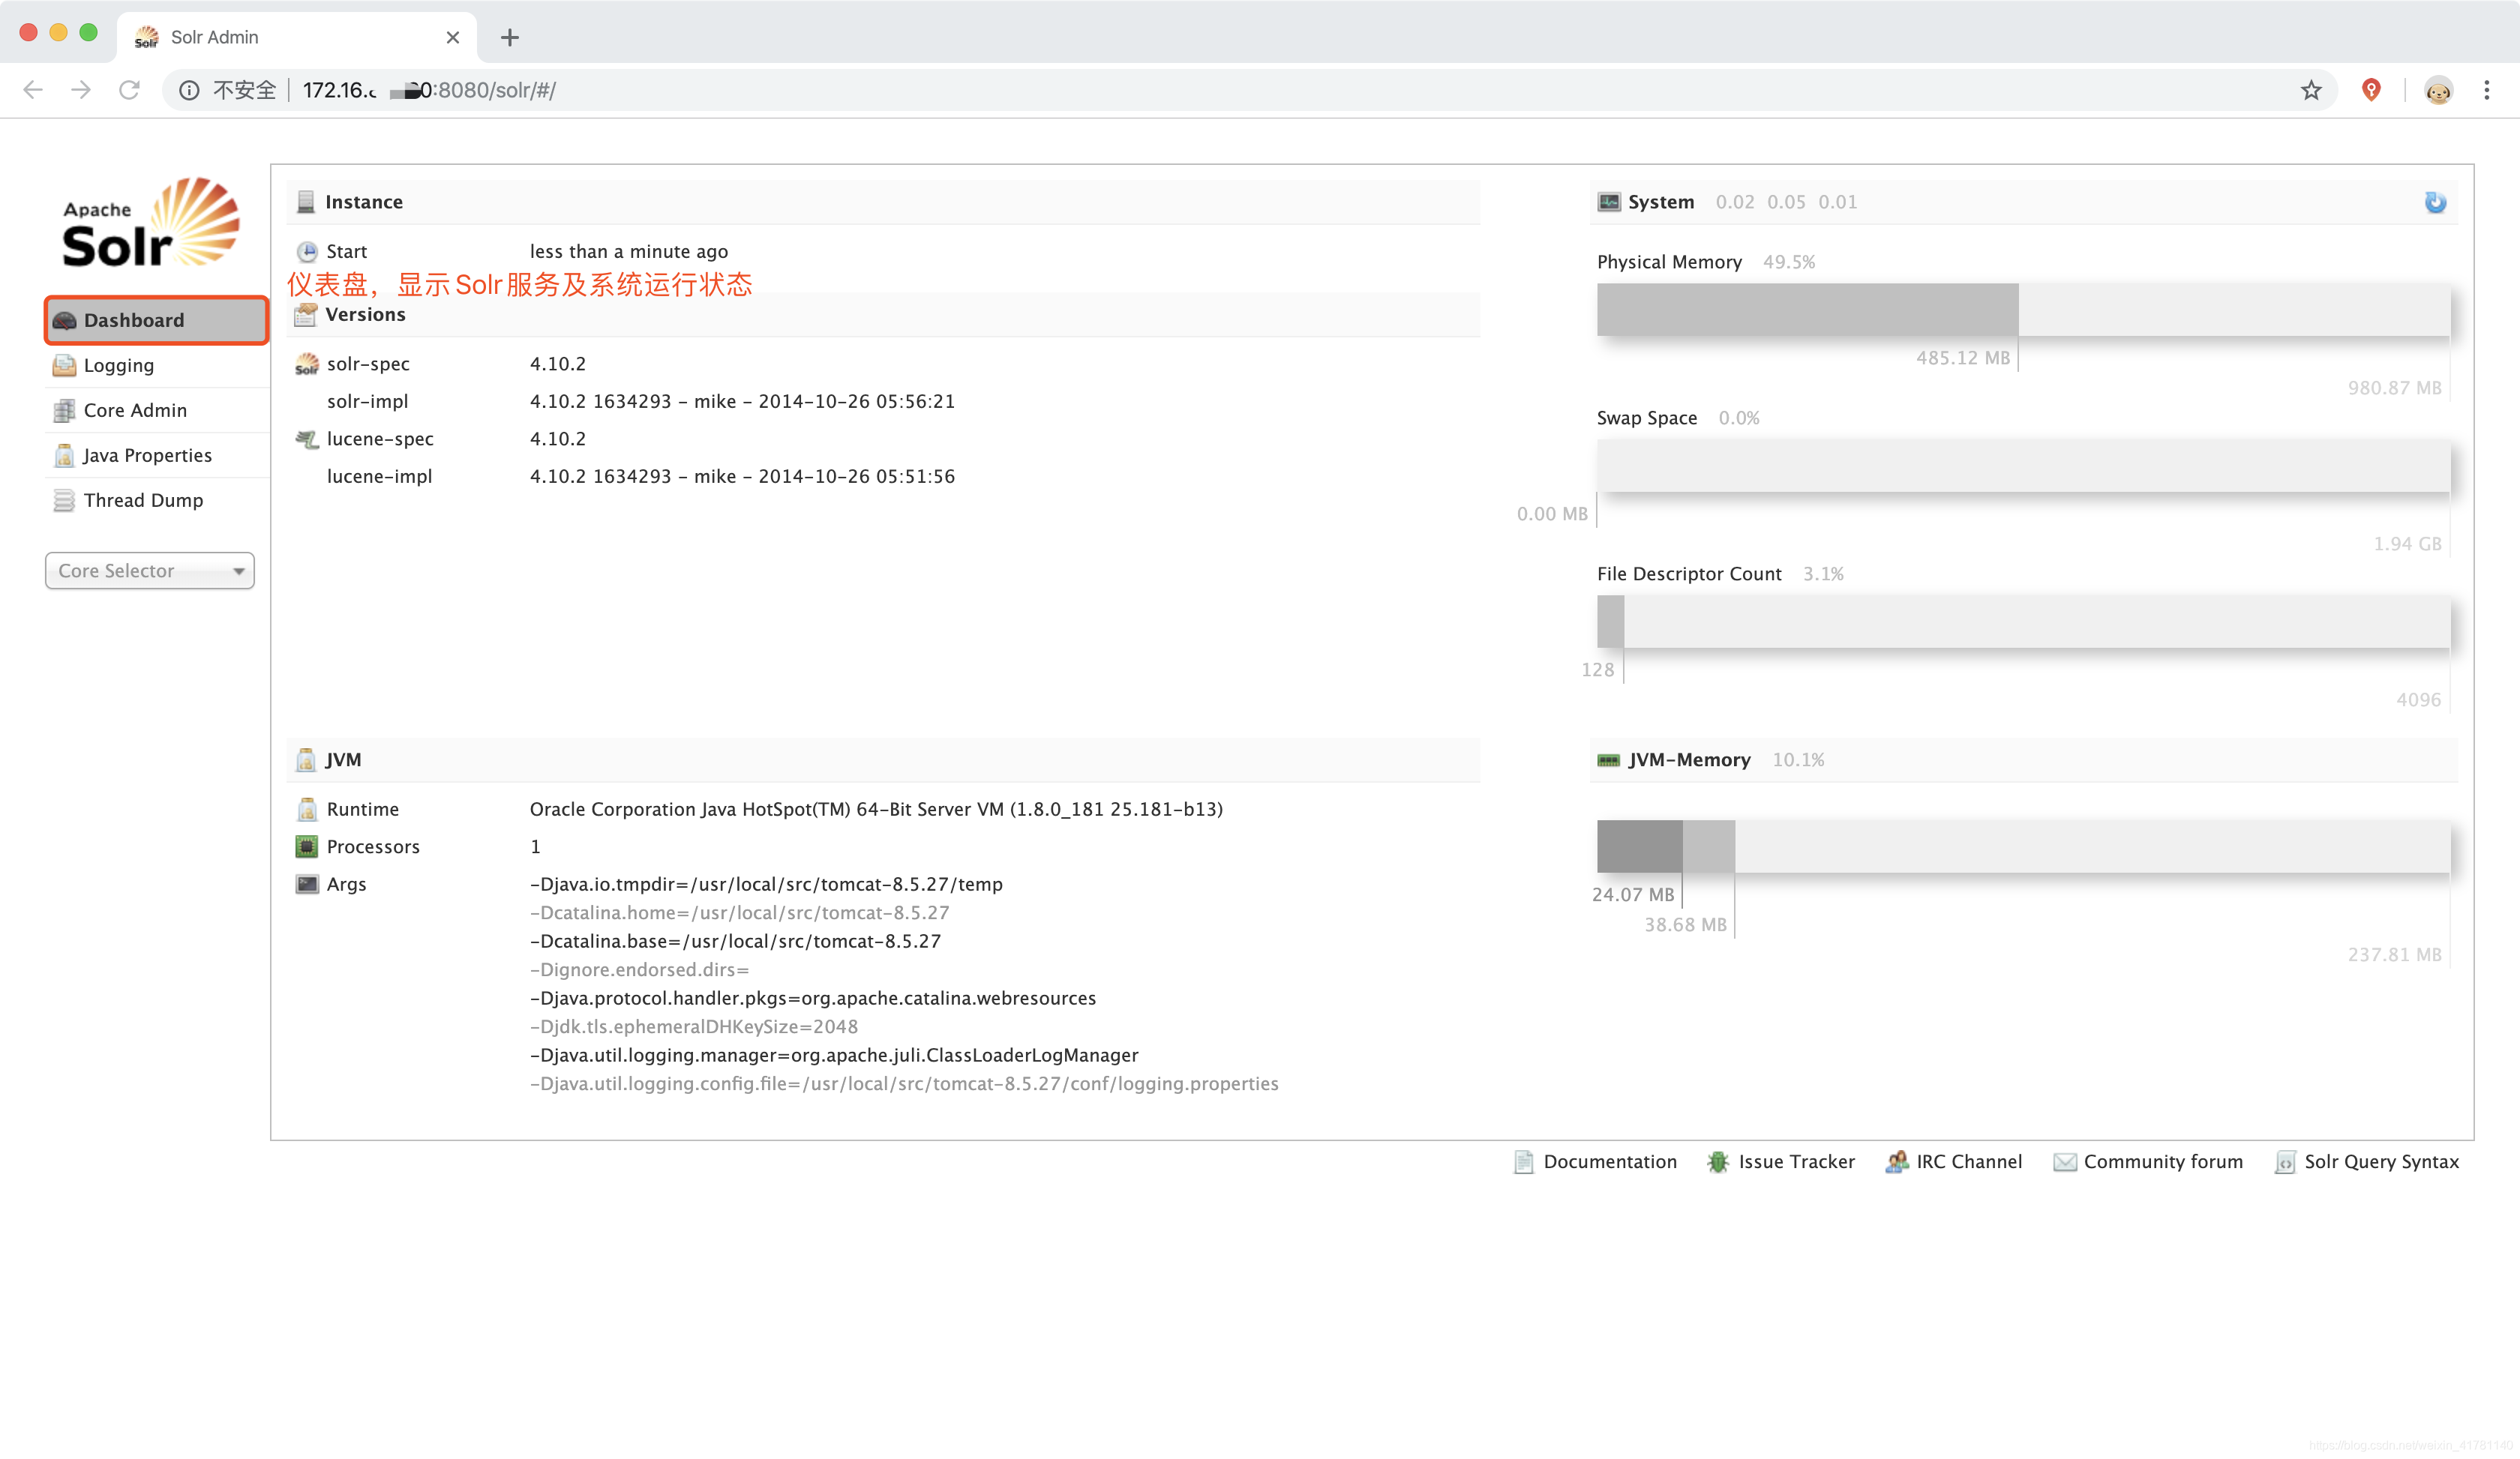Refresh the System load values

pos(2435,203)
